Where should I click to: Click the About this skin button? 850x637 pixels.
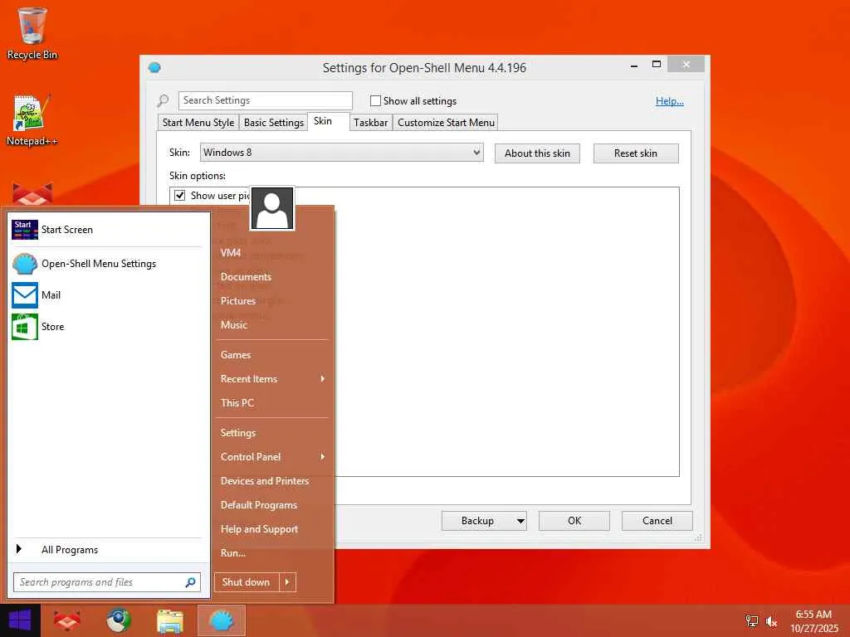click(x=537, y=153)
